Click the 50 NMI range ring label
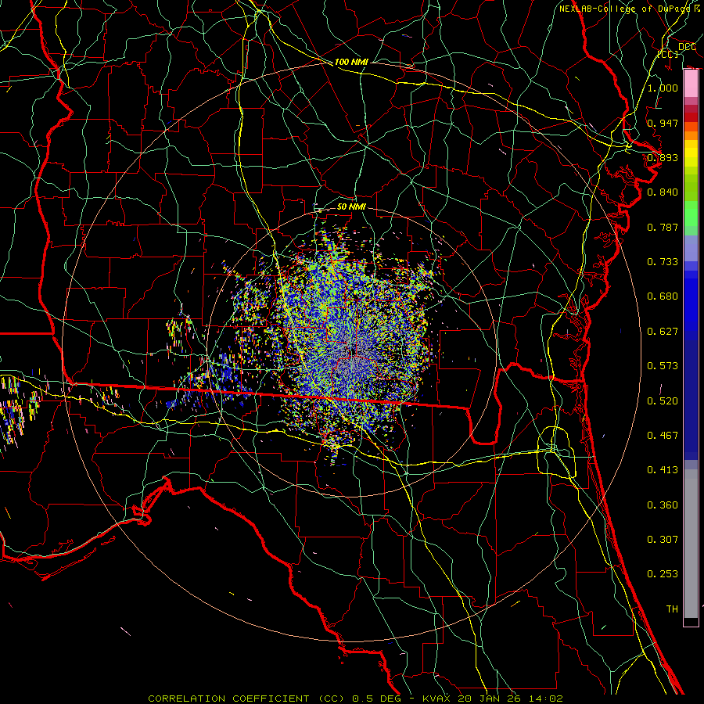Image resolution: width=704 pixels, height=704 pixels. (351, 207)
